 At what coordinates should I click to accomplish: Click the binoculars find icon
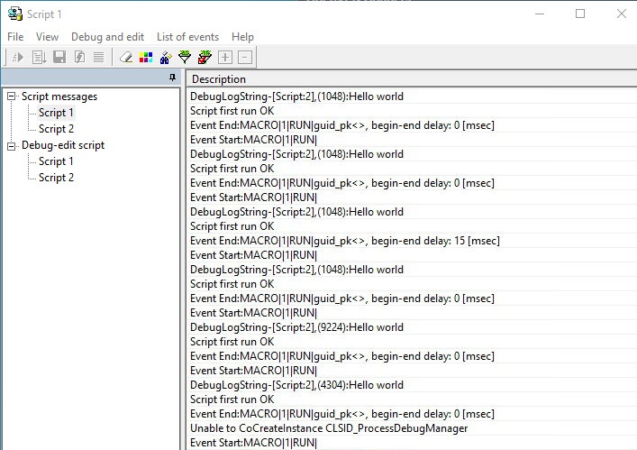pyautogui.click(x=165, y=58)
